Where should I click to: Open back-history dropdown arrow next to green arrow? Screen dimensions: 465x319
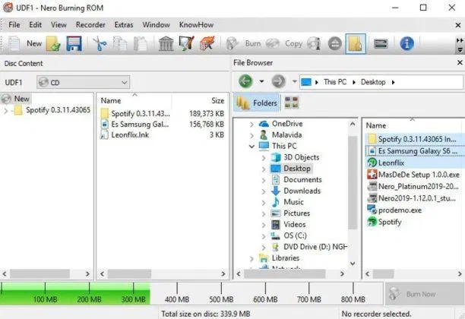tap(261, 81)
